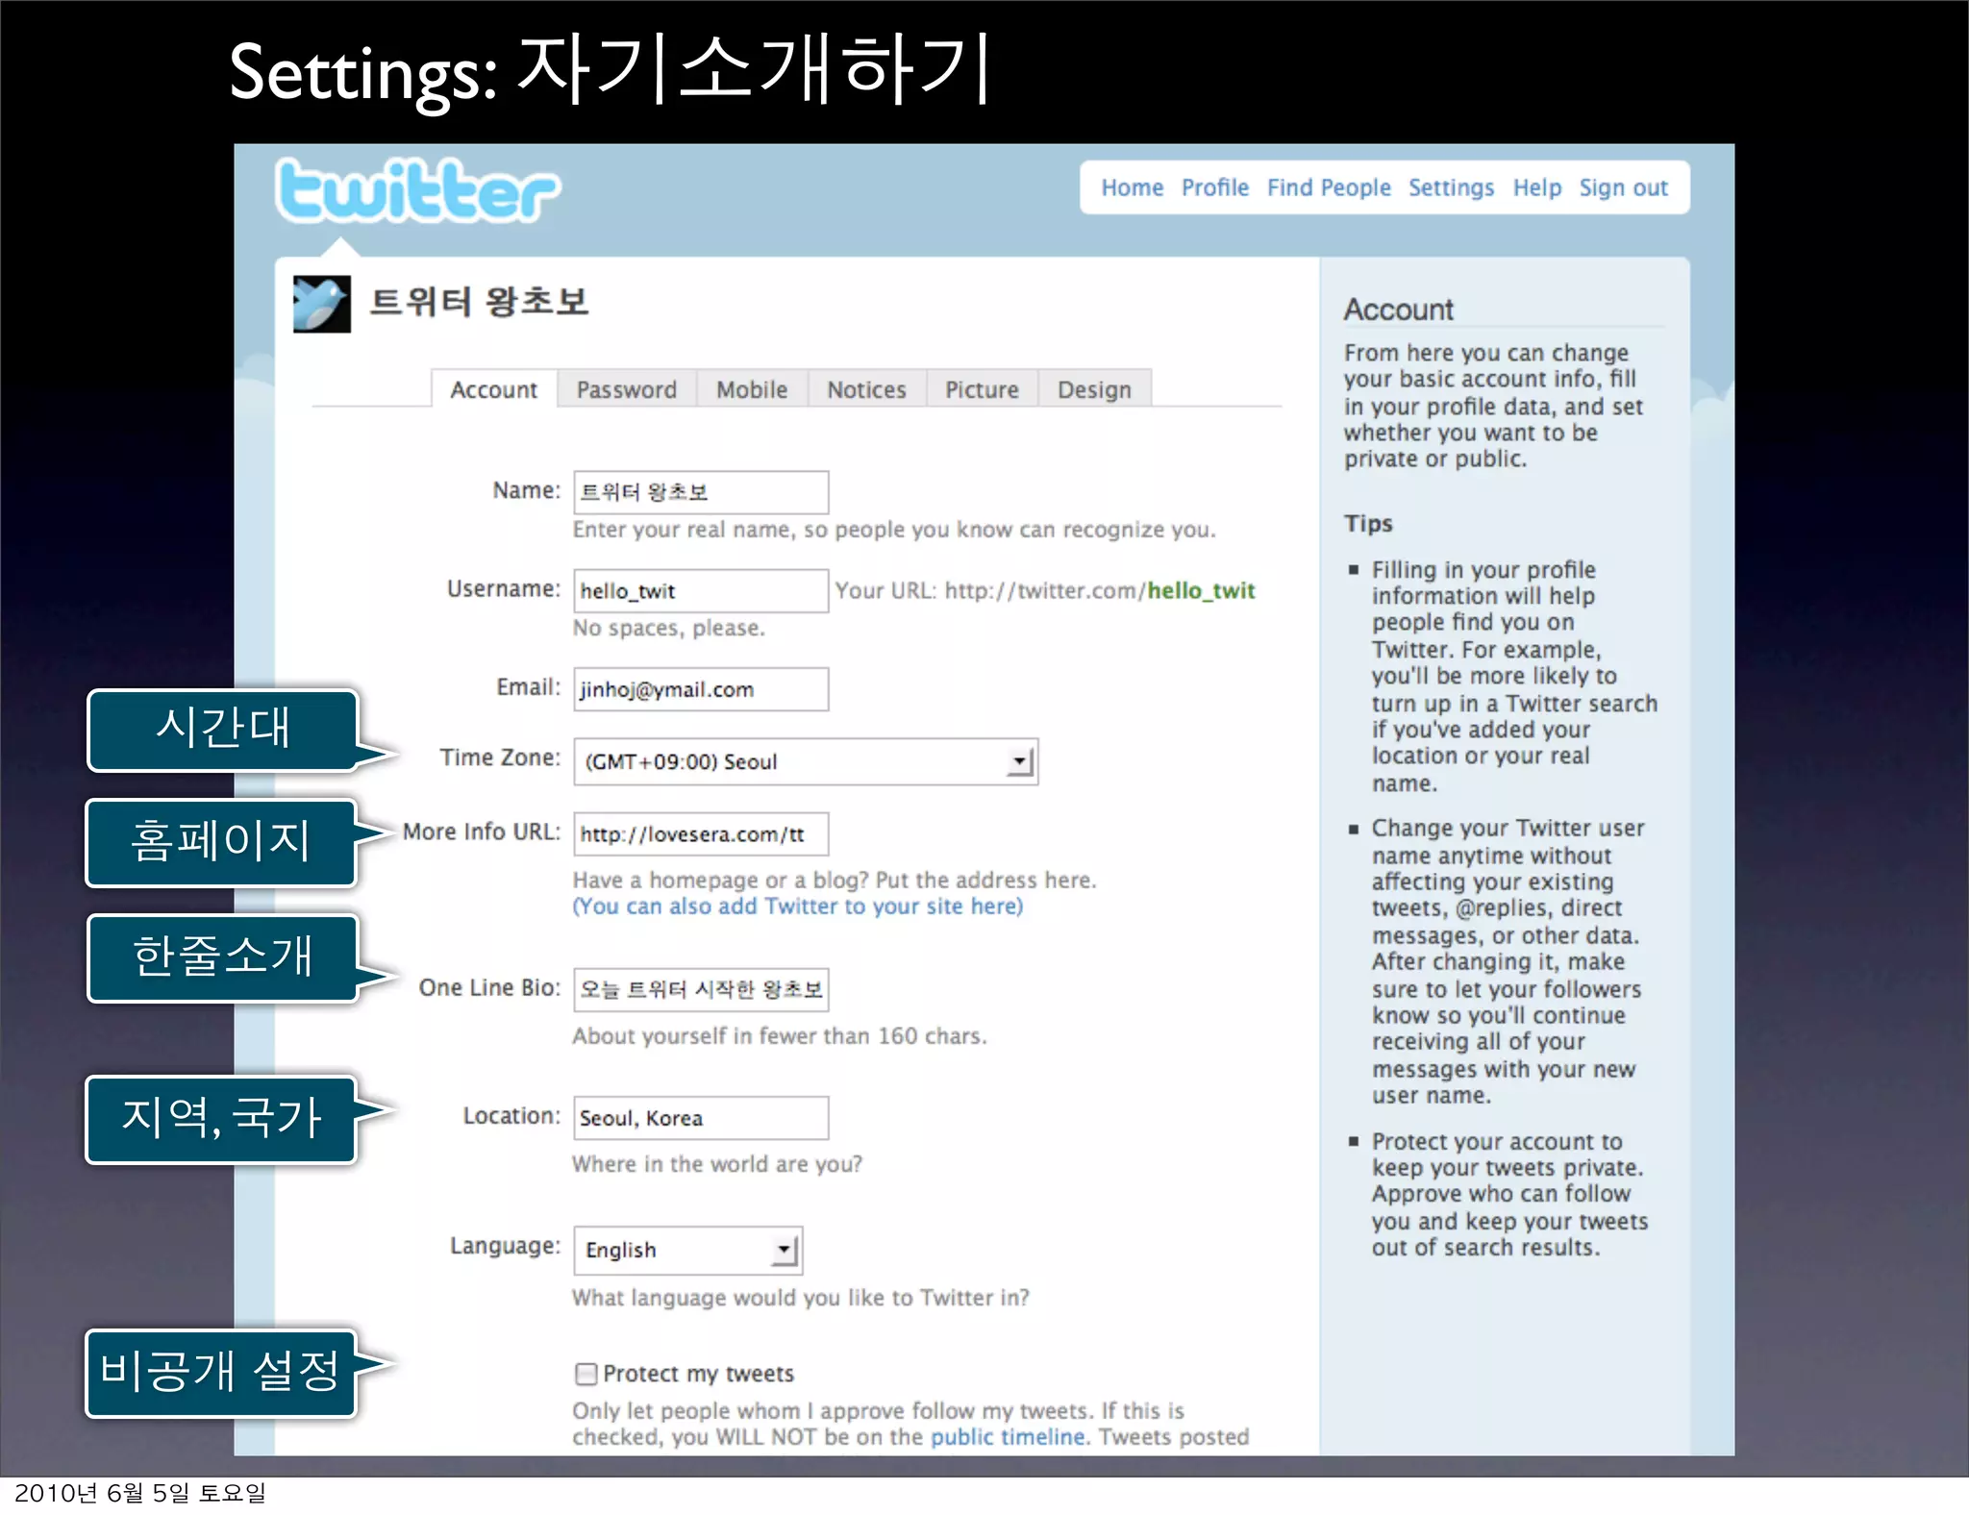
Task: Open the Notices tab
Action: [x=866, y=389]
